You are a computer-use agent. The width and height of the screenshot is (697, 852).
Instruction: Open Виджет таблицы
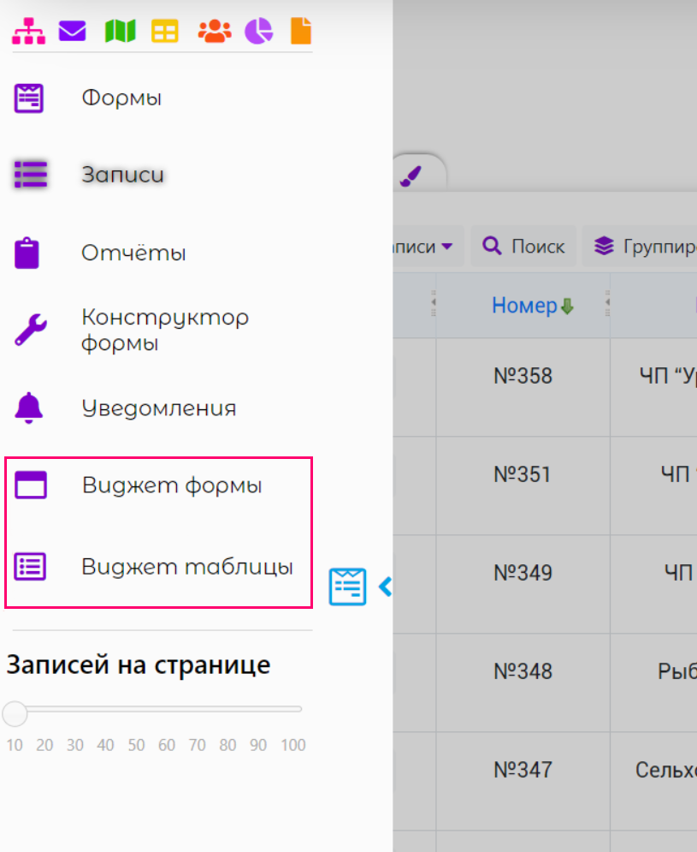coord(186,567)
